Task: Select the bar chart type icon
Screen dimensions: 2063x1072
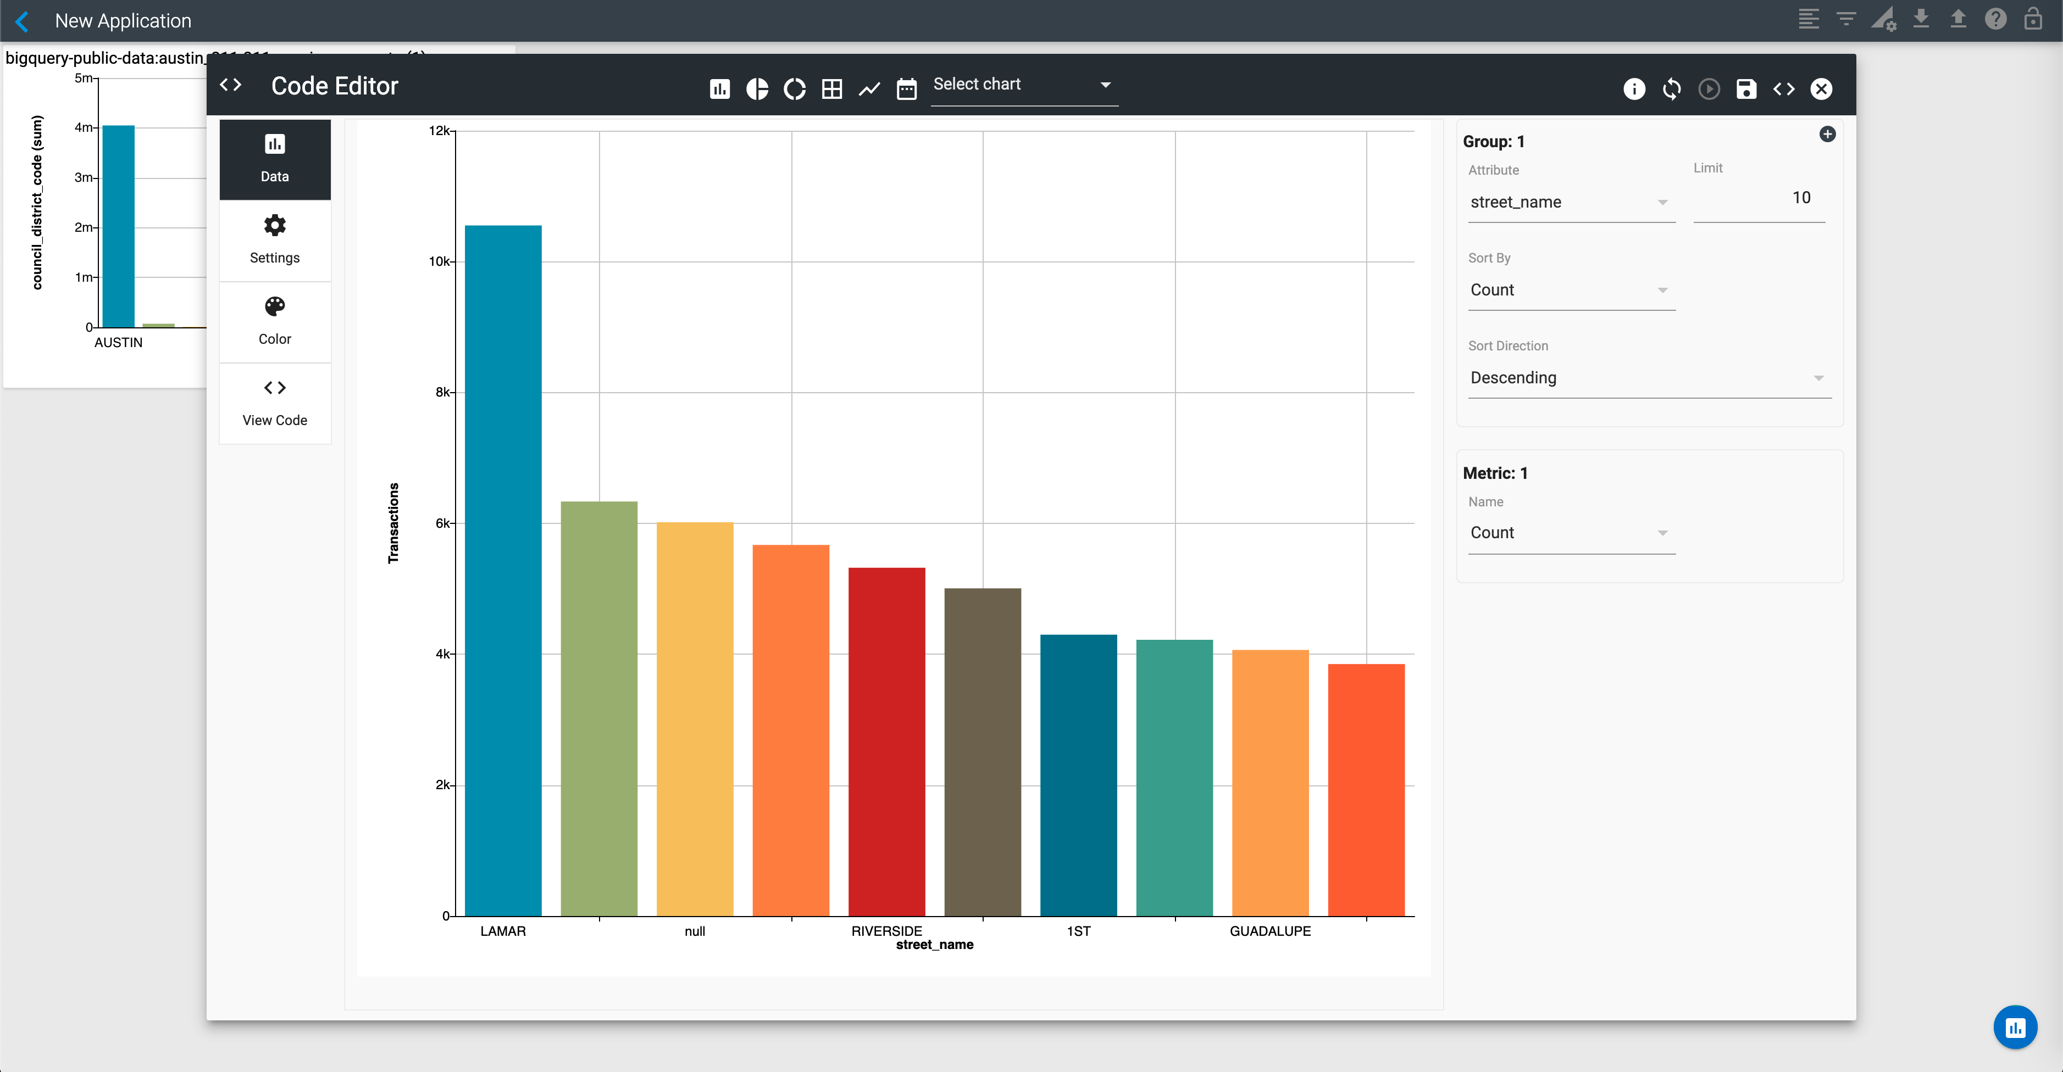Action: [x=720, y=89]
